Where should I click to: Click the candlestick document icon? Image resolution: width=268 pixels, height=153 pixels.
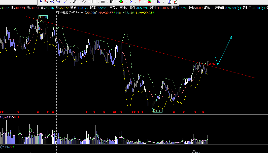175,2
